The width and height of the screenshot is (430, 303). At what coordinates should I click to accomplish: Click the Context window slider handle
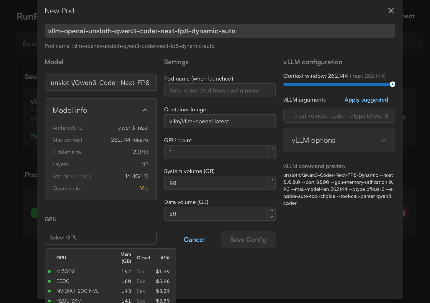click(392, 84)
